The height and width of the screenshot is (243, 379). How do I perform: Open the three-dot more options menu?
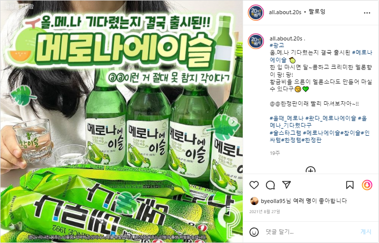(x=367, y=13)
